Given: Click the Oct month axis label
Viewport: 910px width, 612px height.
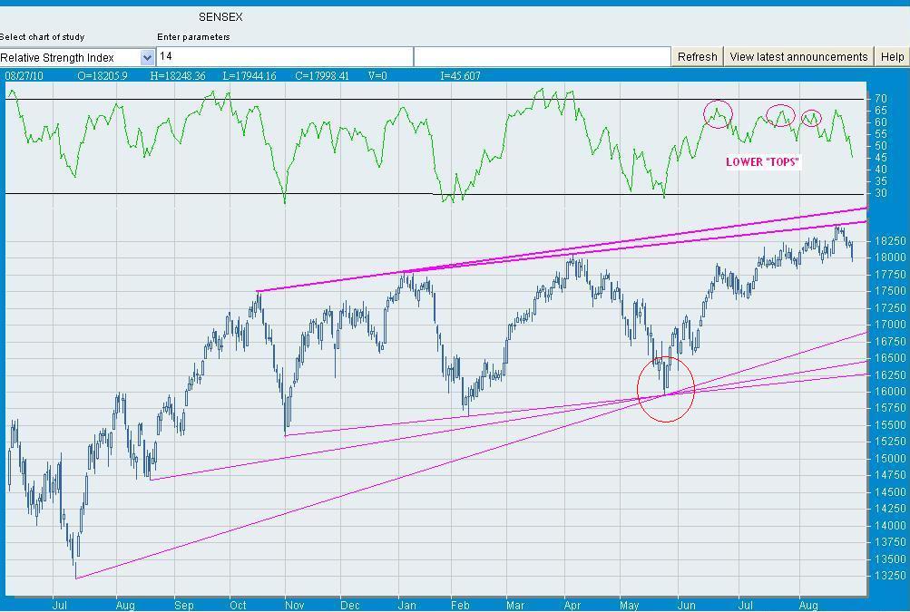Looking at the screenshot, I should coord(238,606).
